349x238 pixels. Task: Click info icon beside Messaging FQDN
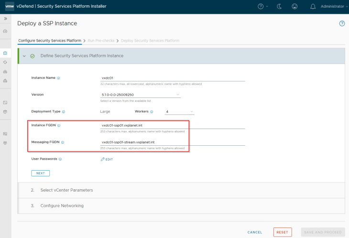(63, 142)
